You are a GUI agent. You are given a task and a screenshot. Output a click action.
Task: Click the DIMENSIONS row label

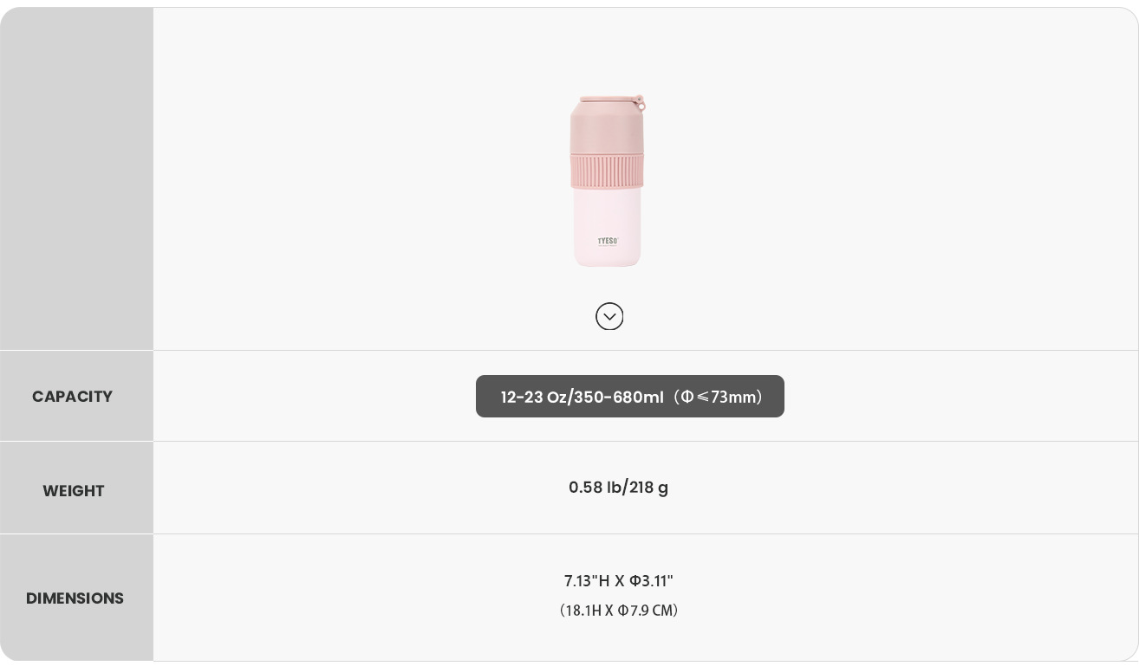(75, 598)
